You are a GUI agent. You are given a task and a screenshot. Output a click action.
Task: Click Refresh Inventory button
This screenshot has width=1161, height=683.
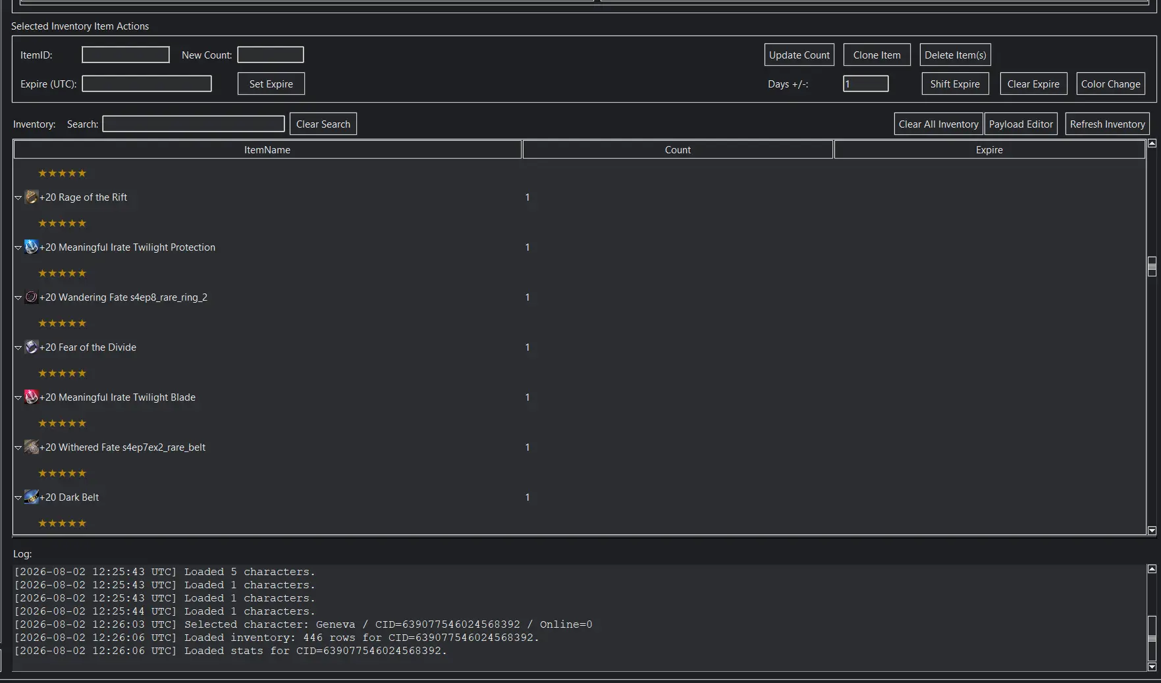pyautogui.click(x=1107, y=124)
